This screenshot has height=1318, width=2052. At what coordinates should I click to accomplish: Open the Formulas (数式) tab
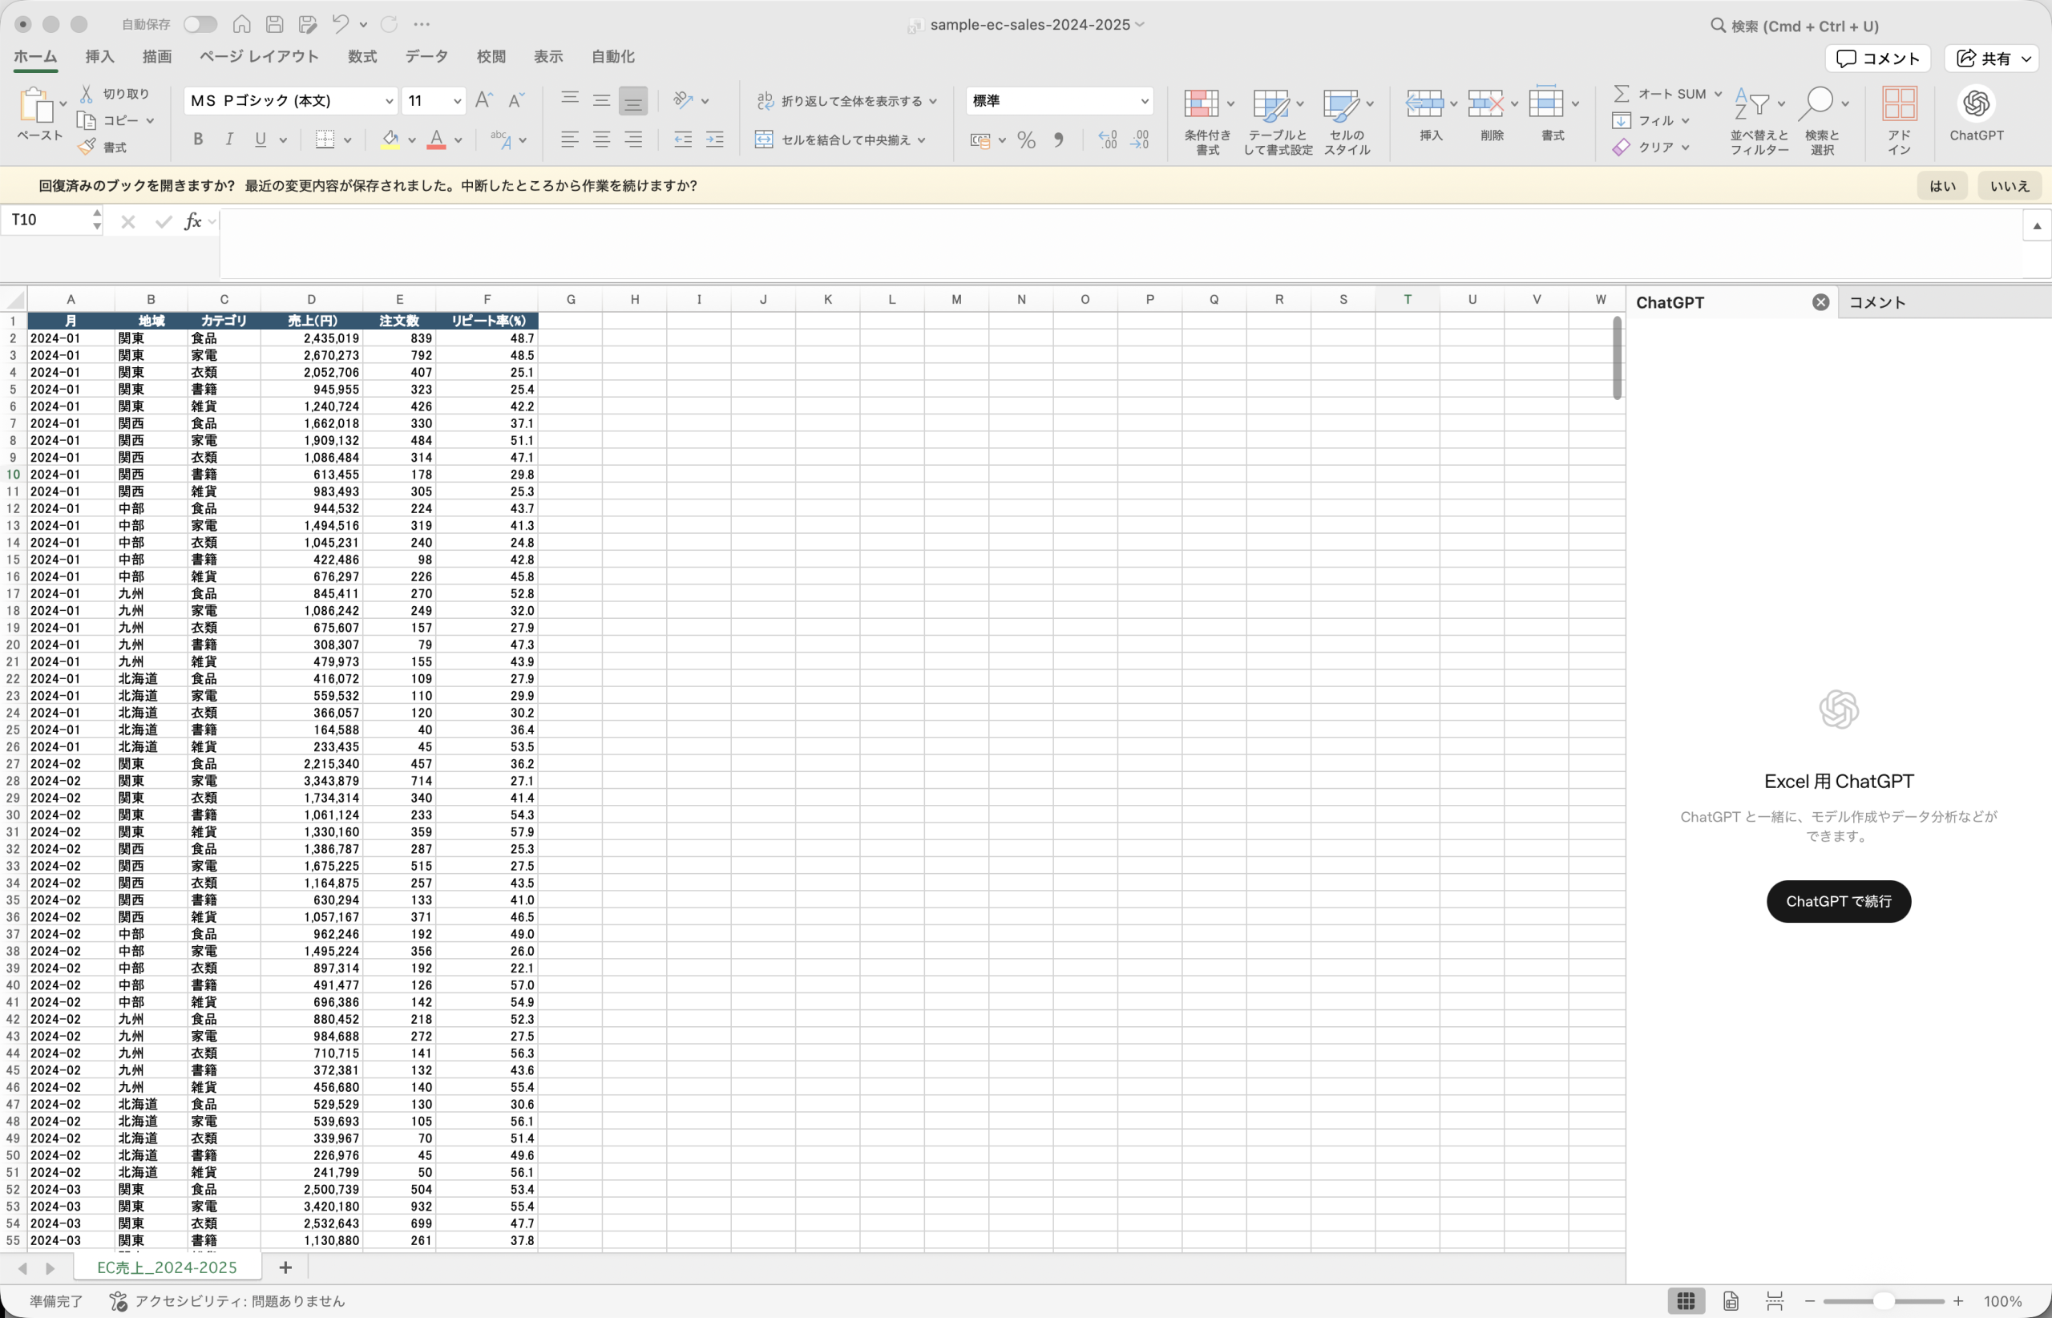point(362,56)
